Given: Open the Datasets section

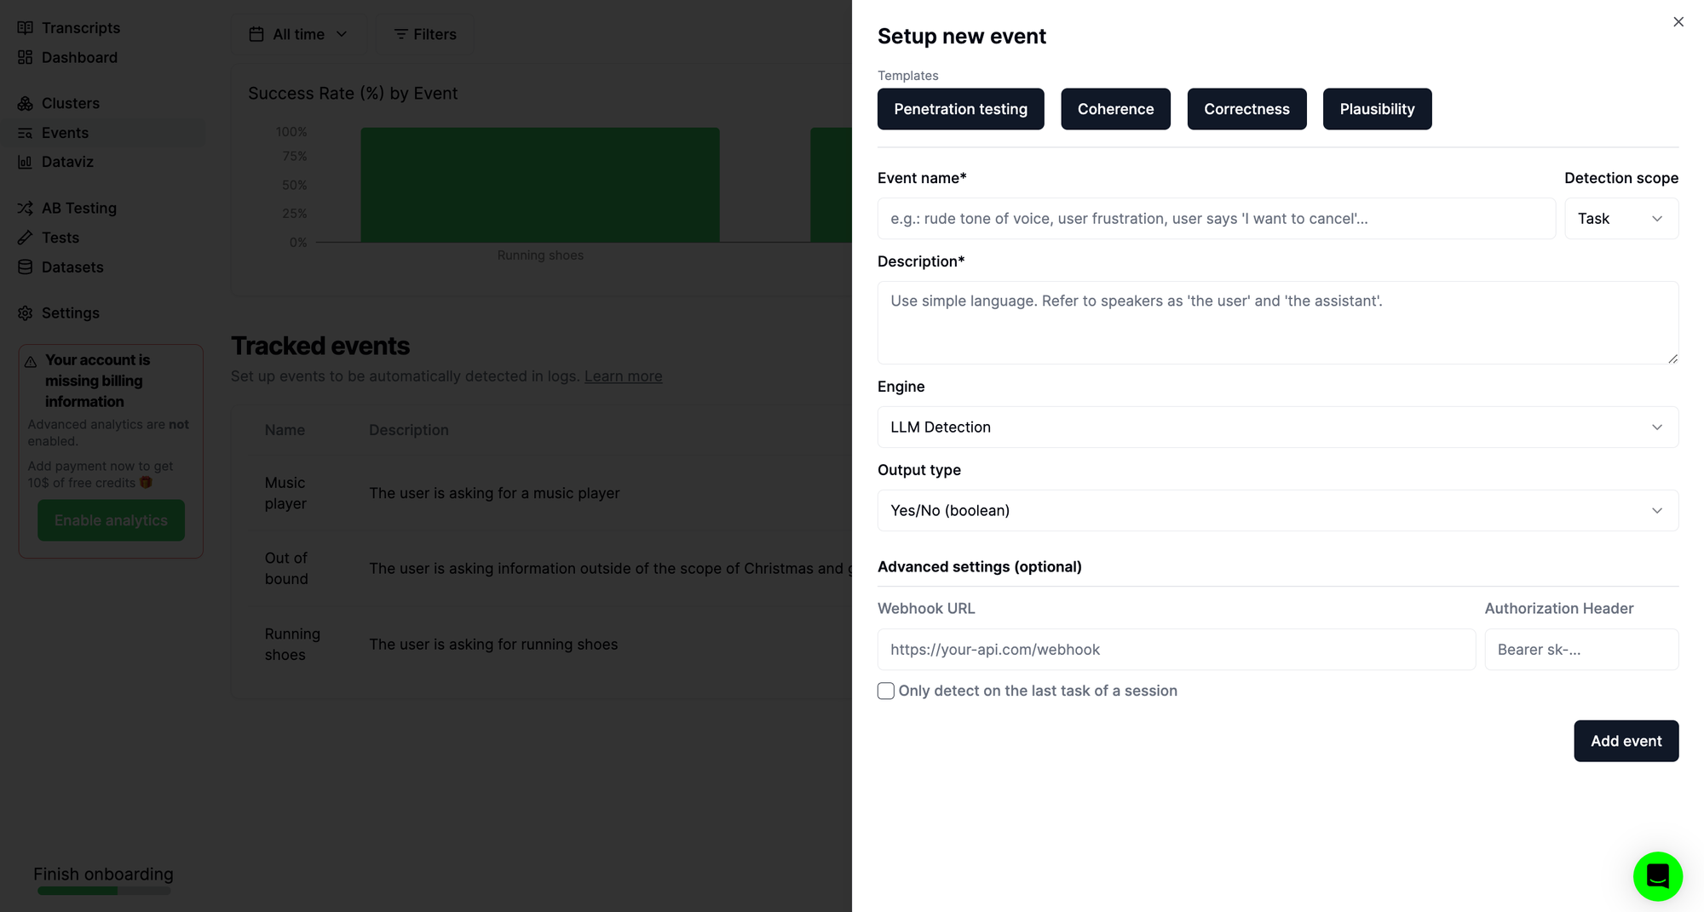Looking at the screenshot, I should pos(72,267).
